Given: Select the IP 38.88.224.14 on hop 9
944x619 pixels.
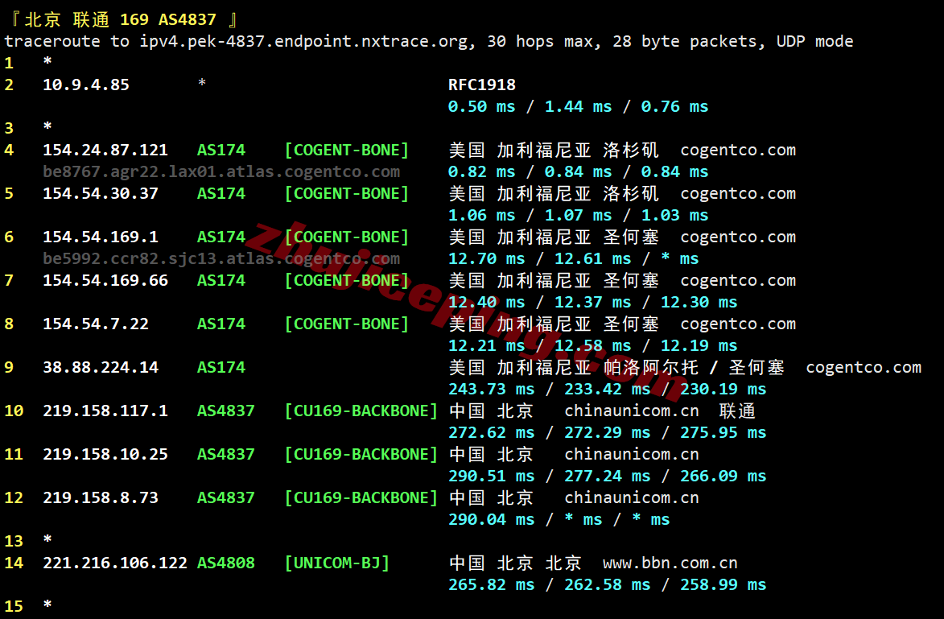Looking at the screenshot, I should point(101,367).
